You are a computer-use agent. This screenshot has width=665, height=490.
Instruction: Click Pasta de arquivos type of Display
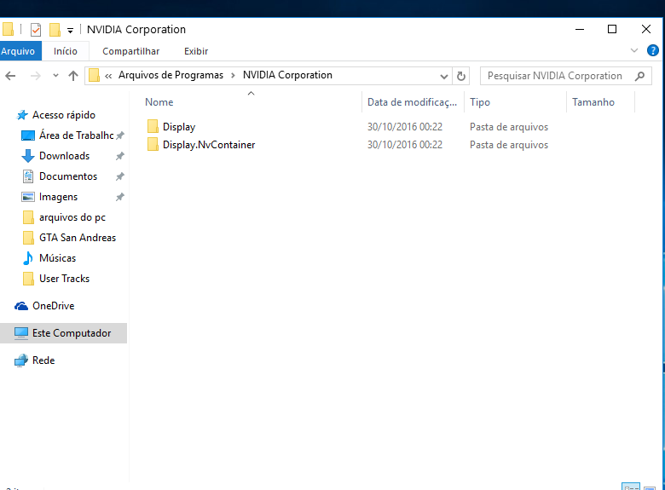(508, 127)
